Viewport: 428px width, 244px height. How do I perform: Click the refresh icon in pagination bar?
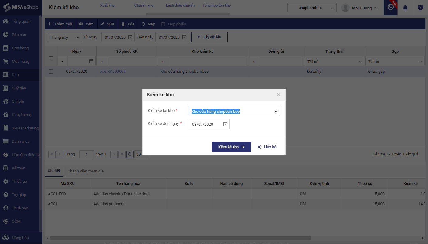click(x=130, y=154)
